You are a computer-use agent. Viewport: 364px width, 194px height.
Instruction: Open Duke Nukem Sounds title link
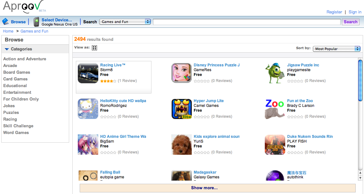[x=310, y=137]
